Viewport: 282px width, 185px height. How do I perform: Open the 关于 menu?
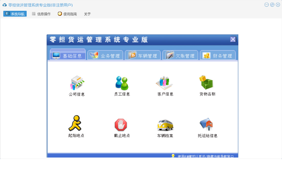pos(87,14)
